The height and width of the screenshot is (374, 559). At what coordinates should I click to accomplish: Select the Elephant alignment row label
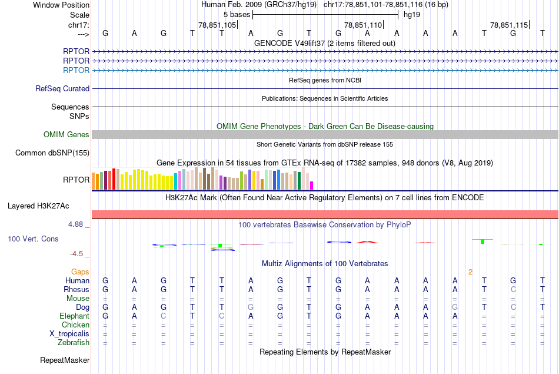point(75,316)
